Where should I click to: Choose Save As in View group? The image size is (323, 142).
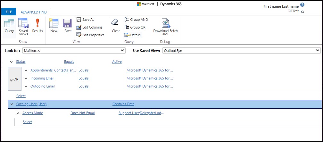85,20
